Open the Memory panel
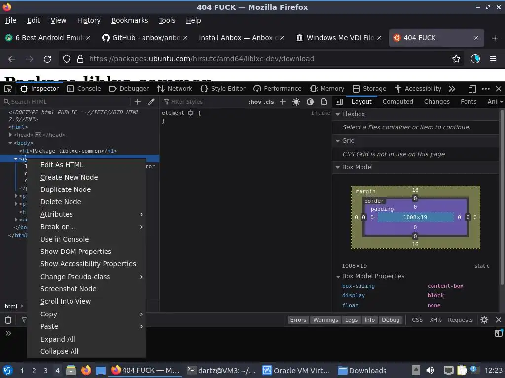The image size is (505, 378). tap(327, 89)
